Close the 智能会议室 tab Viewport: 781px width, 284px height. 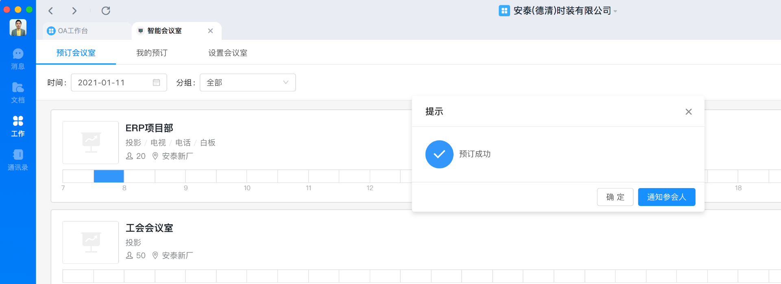[x=210, y=31]
